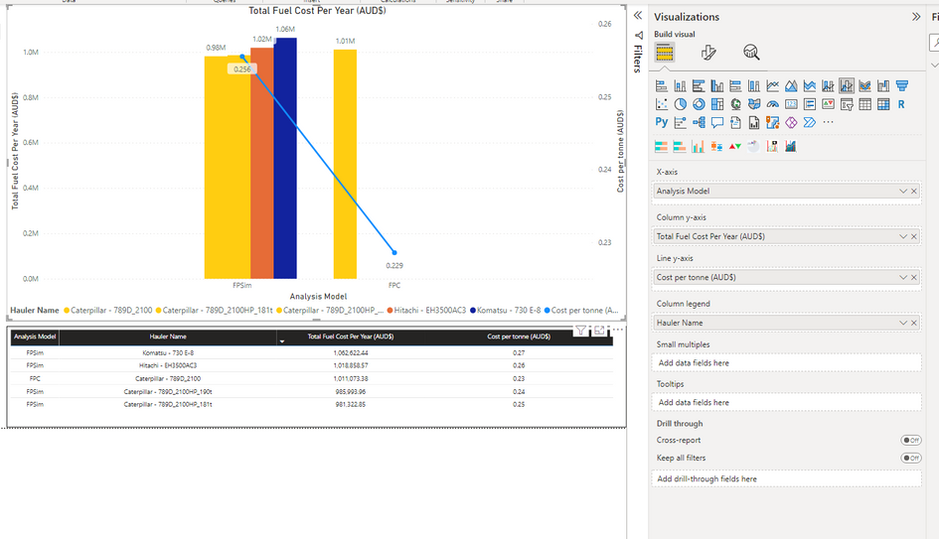Select Caterpillar - 789D_2100HP_190t table cell
This screenshot has width=939, height=539.
click(x=168, y=392)
